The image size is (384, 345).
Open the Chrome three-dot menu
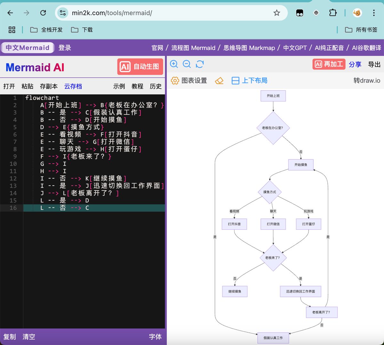(x=373, y=13)
